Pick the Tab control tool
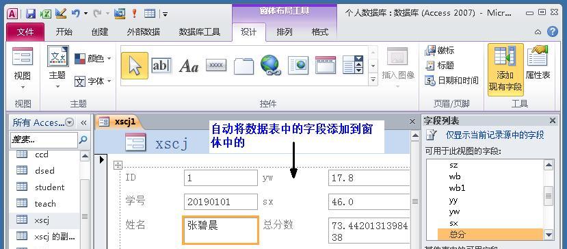 click(243, 66)
